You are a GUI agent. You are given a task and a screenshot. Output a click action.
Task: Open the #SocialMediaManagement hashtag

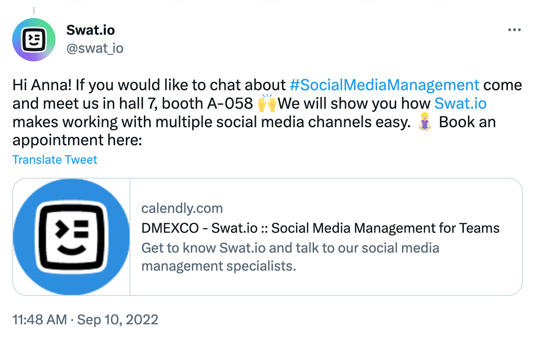(x=384, y=85)
